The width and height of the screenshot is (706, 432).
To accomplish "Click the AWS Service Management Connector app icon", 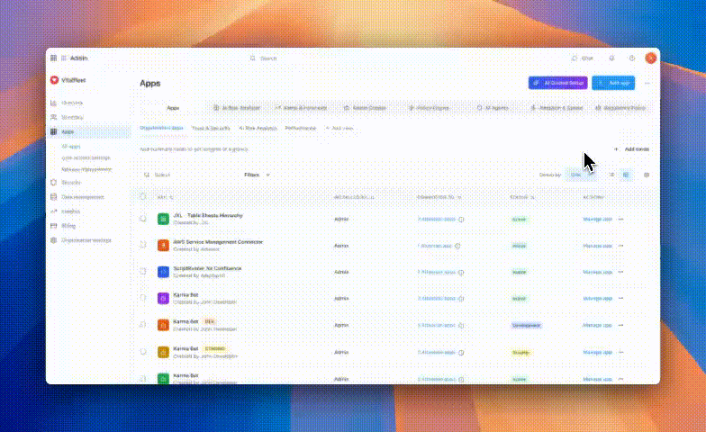I will click(x=163, y=246).
